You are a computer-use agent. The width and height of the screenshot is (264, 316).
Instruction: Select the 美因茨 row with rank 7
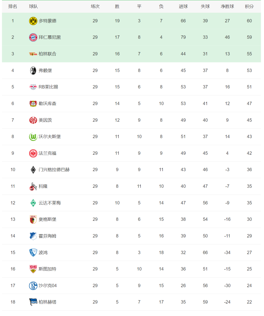[x=131, y=120]
